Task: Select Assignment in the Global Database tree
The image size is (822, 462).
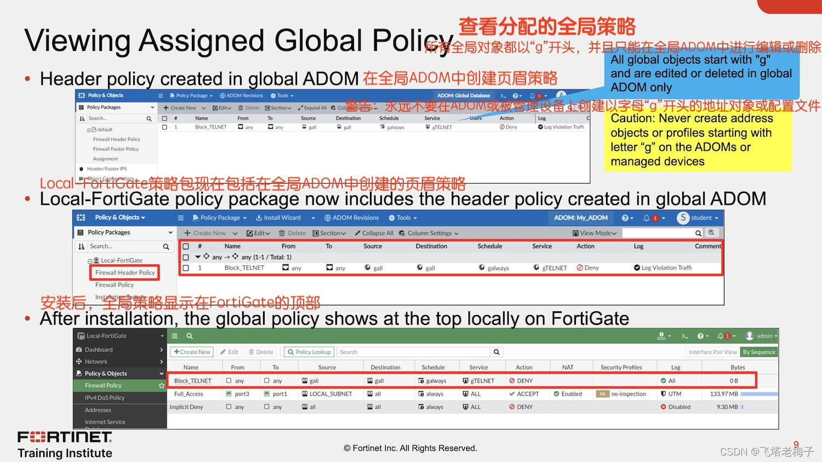Action: (x=105, y=159)
